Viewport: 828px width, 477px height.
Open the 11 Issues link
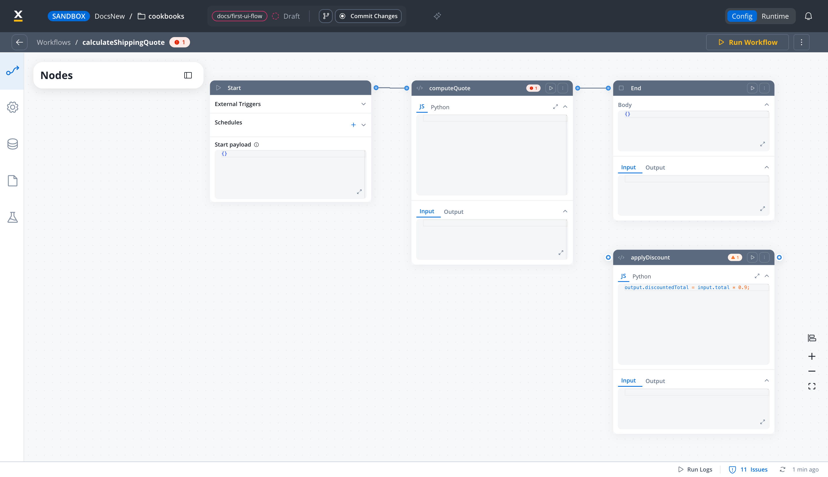[x=748, y=470]
